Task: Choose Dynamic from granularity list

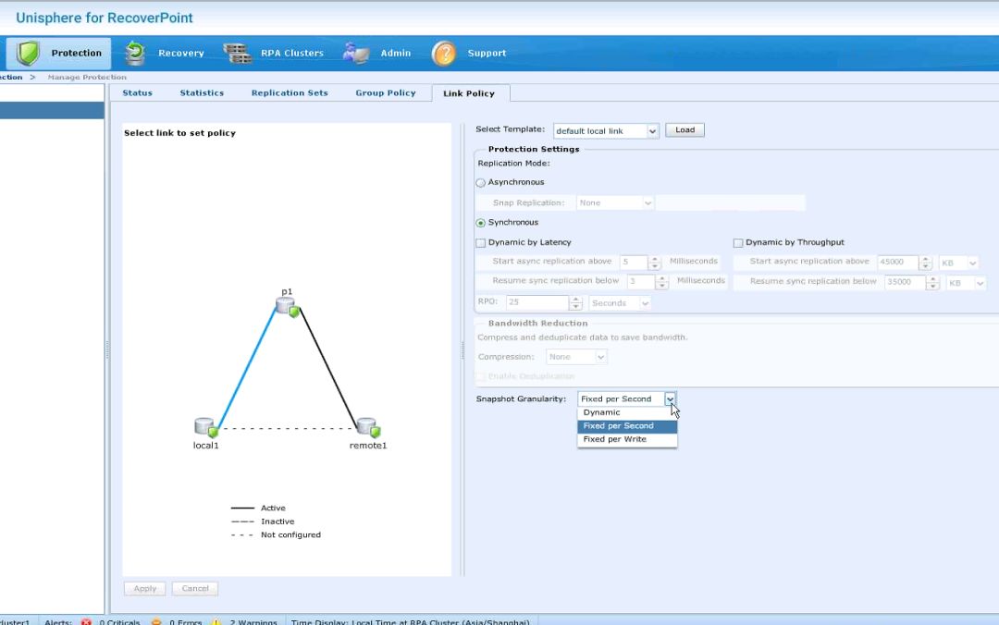Action: pos(627,412)
